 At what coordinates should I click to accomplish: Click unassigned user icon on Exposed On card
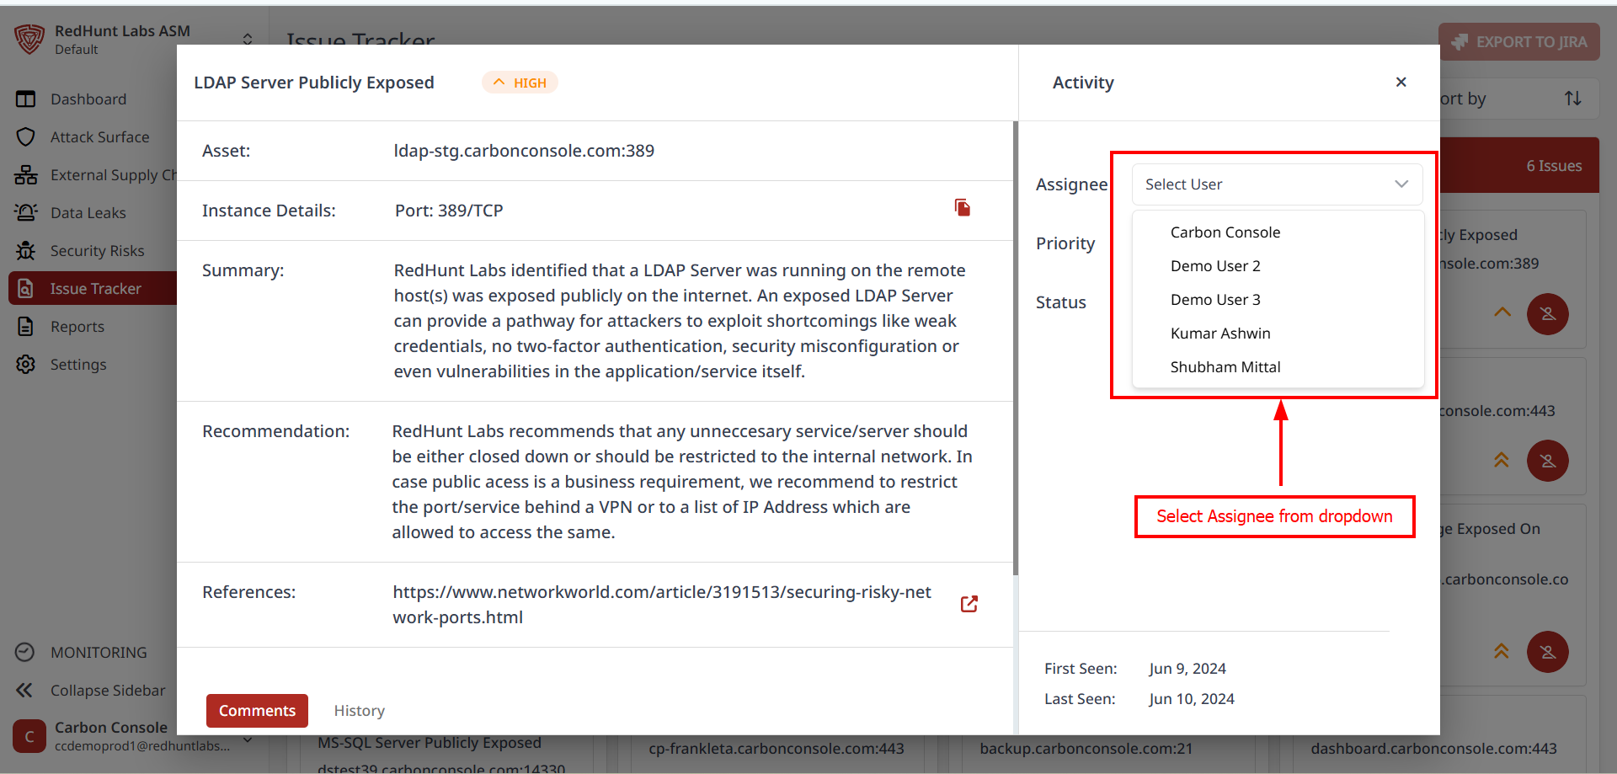pyautogui.click(x=1548, y=652)
